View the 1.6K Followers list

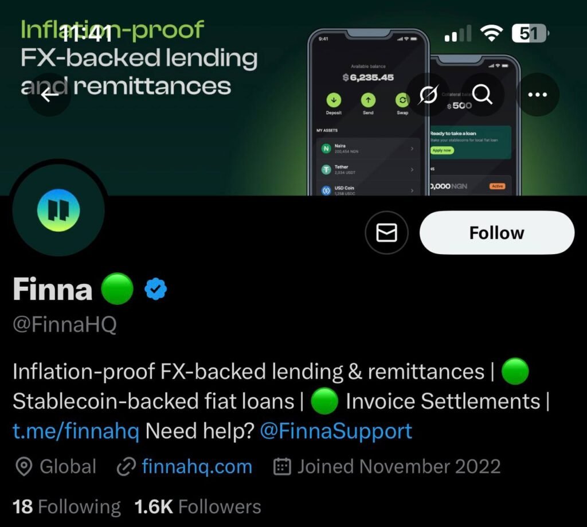coord(198,507)
